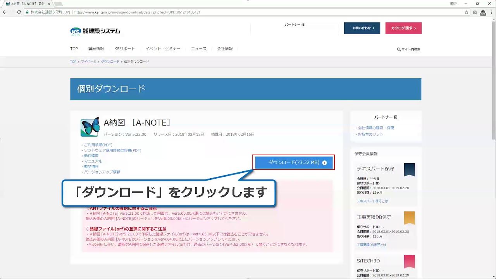The width and height of the screenshot is (496, 279).
Task: Click マイページ in the breadcrumb
Action: (89, 62)
